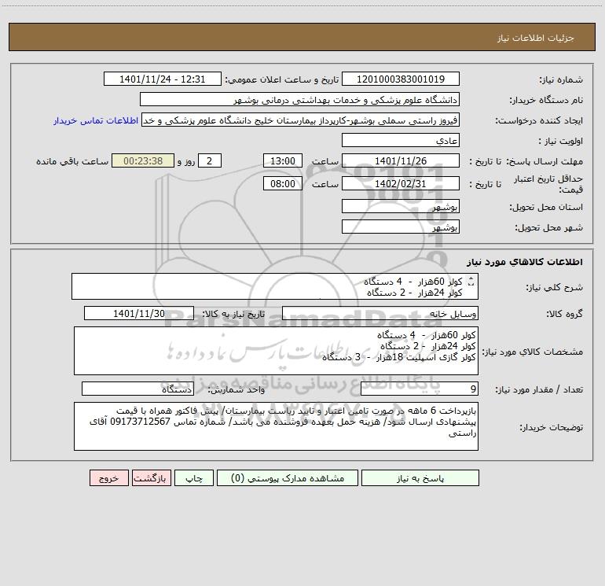The width and height of the screenshot is (605, 586).
Task: Click the label 'شماره نیاز:'
Action: tap(561, 80)
